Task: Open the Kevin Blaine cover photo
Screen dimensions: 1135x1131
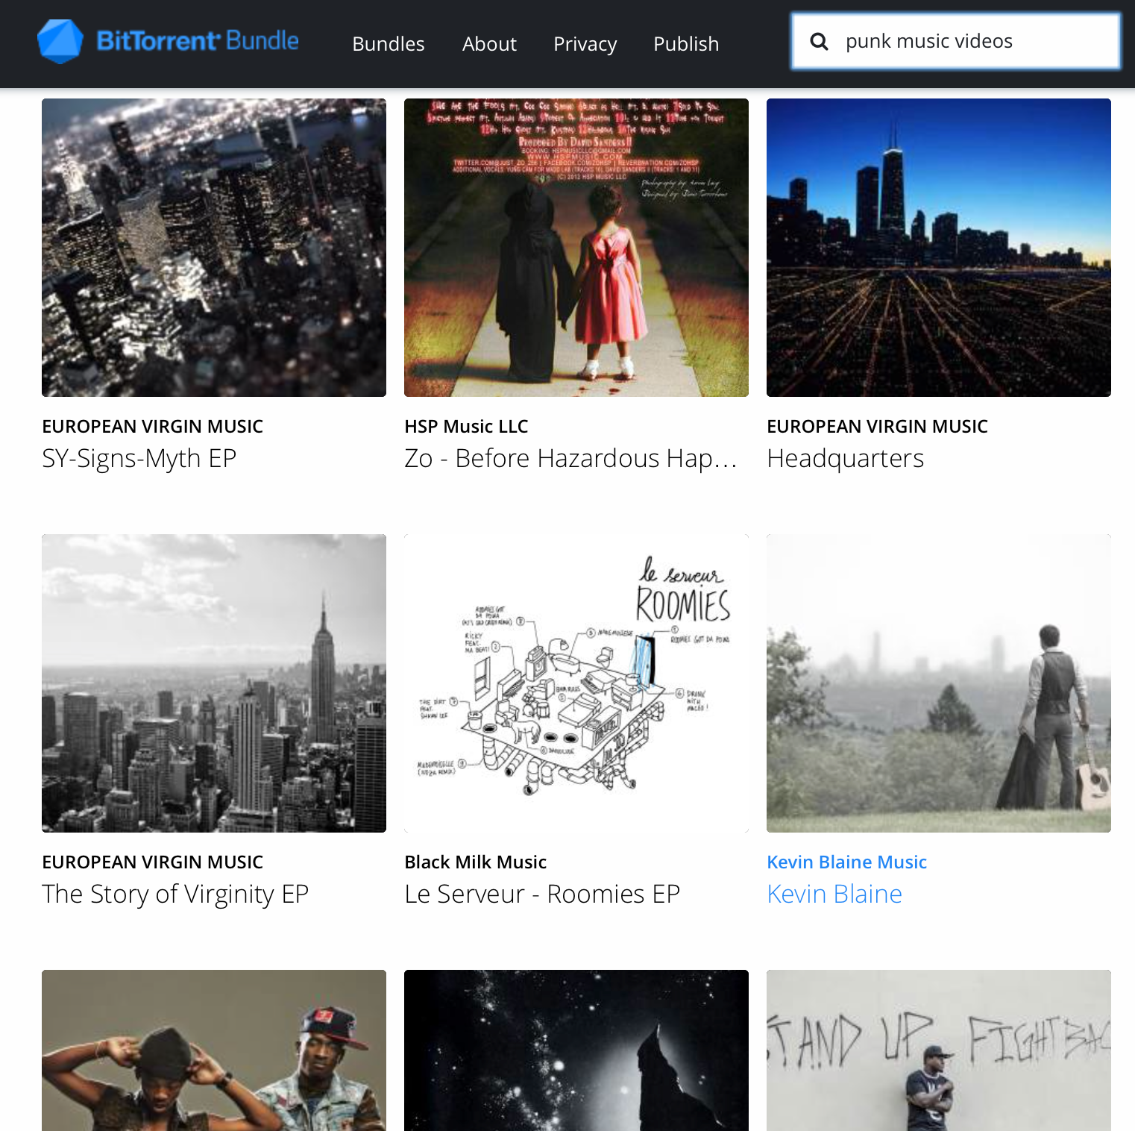Action: pyautogui.click(x=938, y=683)
